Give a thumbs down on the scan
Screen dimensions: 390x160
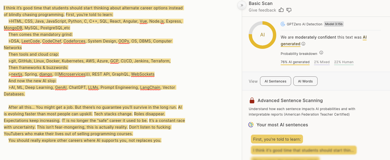click(289, 10)
